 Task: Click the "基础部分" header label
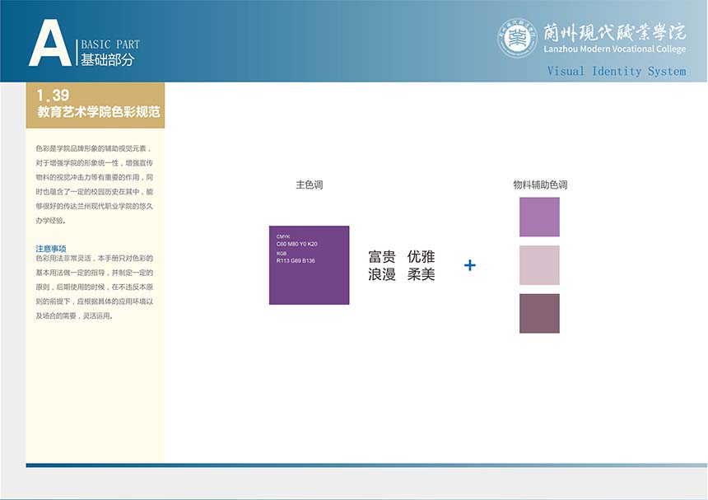click(x=107, y=60)
